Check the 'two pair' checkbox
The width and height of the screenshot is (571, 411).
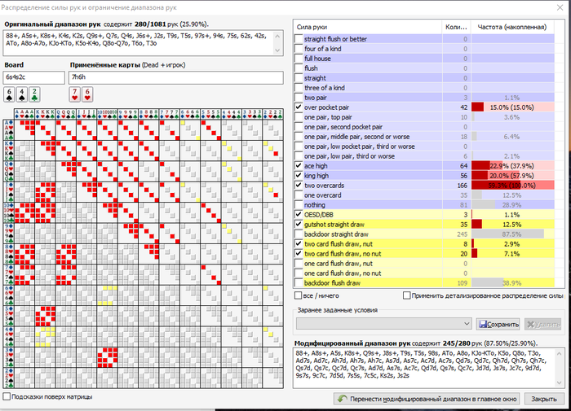click(299, 98)
